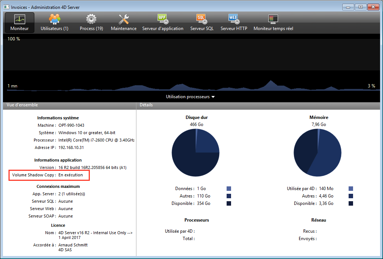Maximize the Administration 4D Server window
Screen dimensions: 383x259
pos(360,7)
